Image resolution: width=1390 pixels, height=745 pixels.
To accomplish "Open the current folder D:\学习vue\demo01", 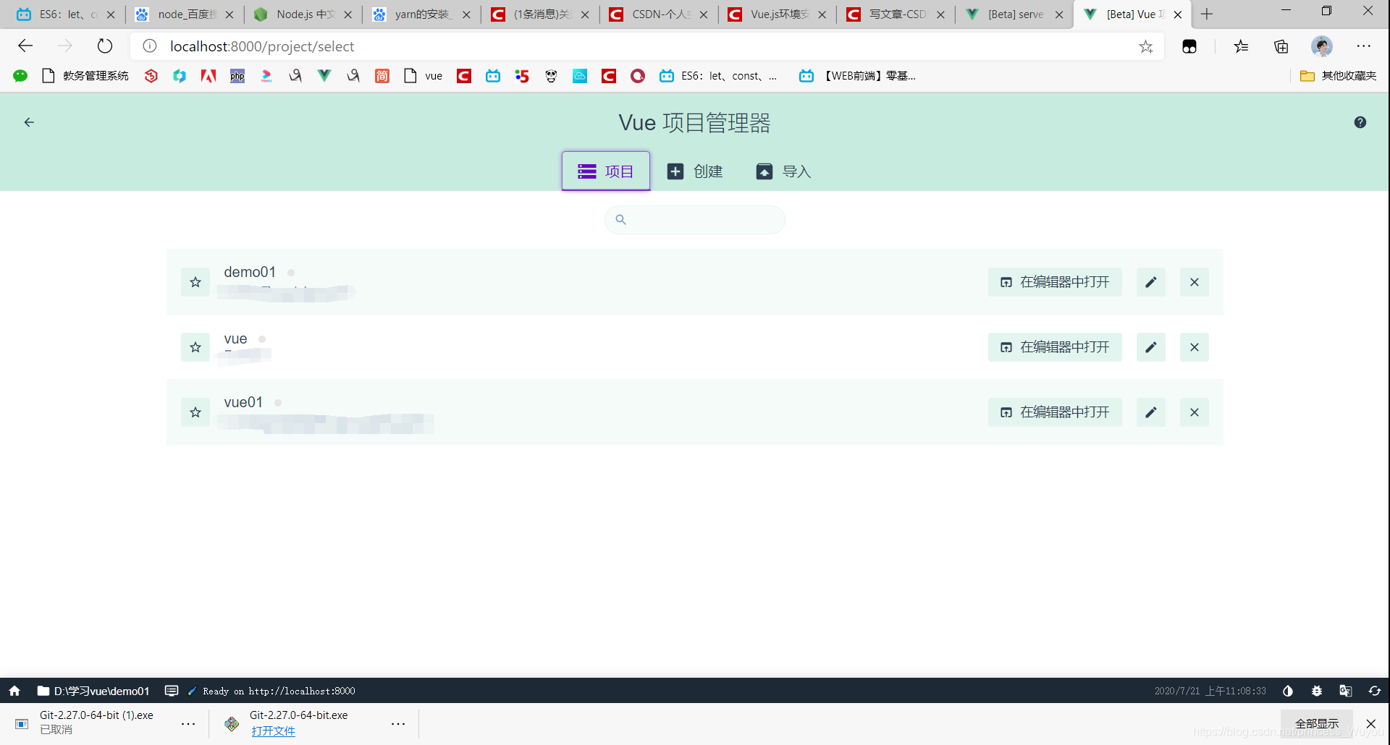I will [93, 691].
